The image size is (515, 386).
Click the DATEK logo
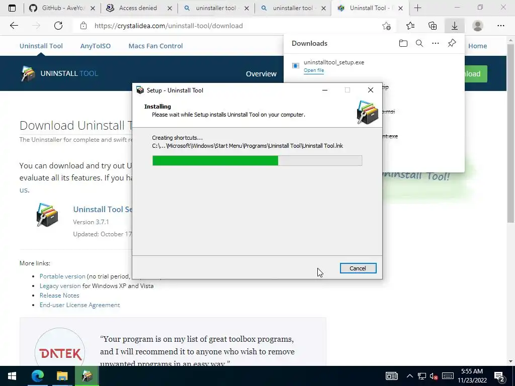60,353
